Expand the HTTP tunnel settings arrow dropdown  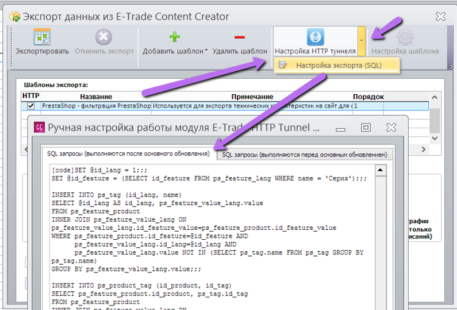(x=361, y=41)
